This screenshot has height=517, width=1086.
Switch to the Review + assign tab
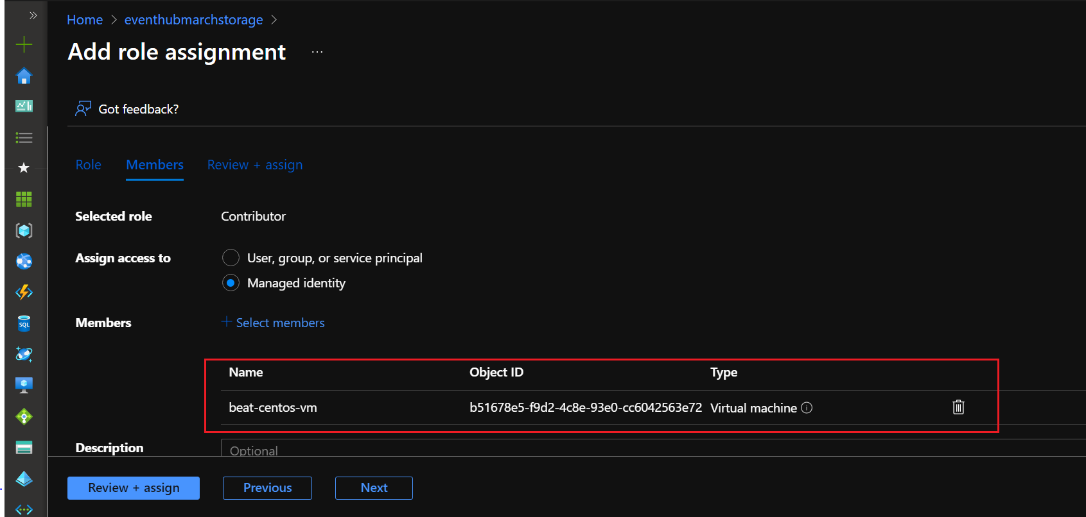254,165
